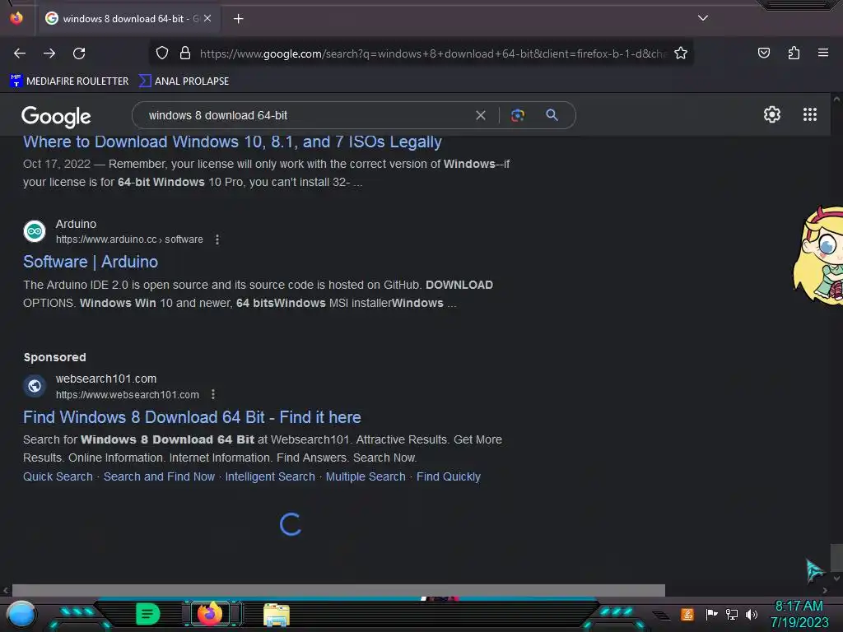
Task: Click the horizontal scrollbar thumb
Action: tap(338, 590)
